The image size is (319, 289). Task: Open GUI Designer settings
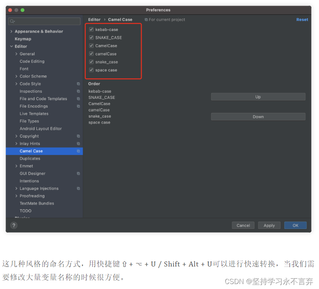pyautogui.click(x=32, y=174)
